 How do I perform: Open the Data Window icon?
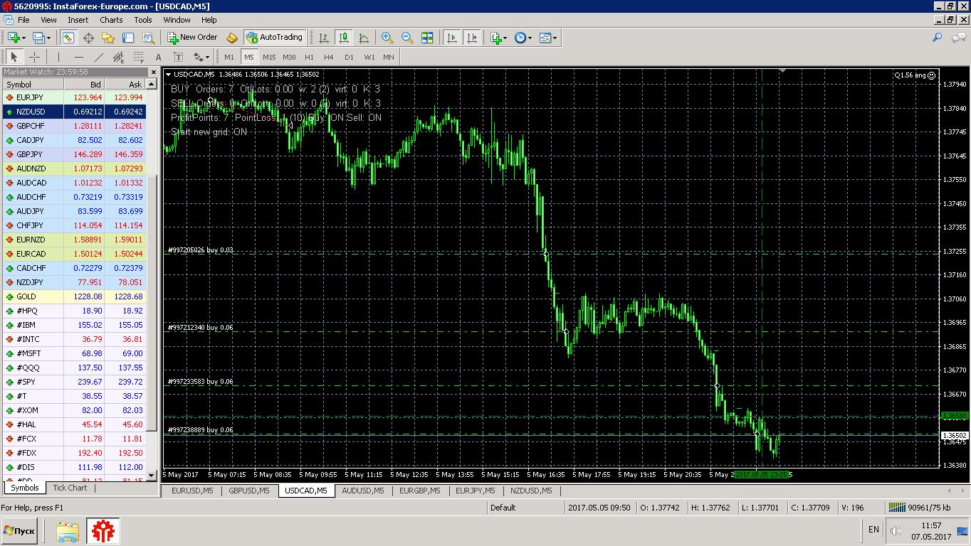click(88, 38)
